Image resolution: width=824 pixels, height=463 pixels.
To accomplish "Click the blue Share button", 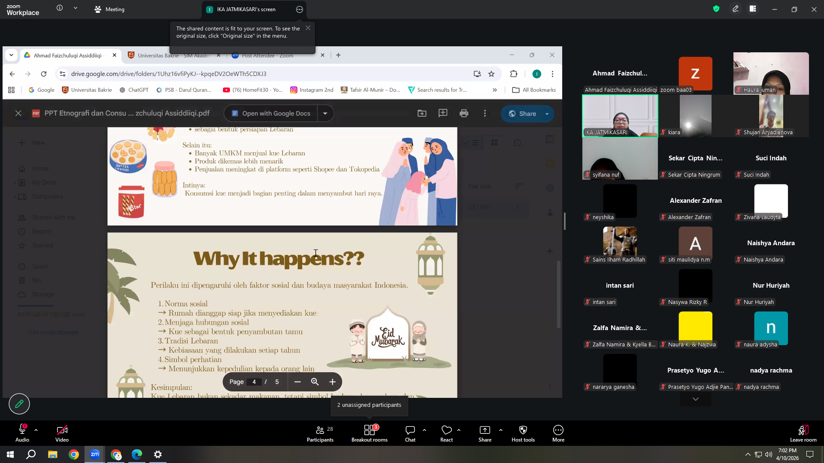I will click(x=522, y=114).
